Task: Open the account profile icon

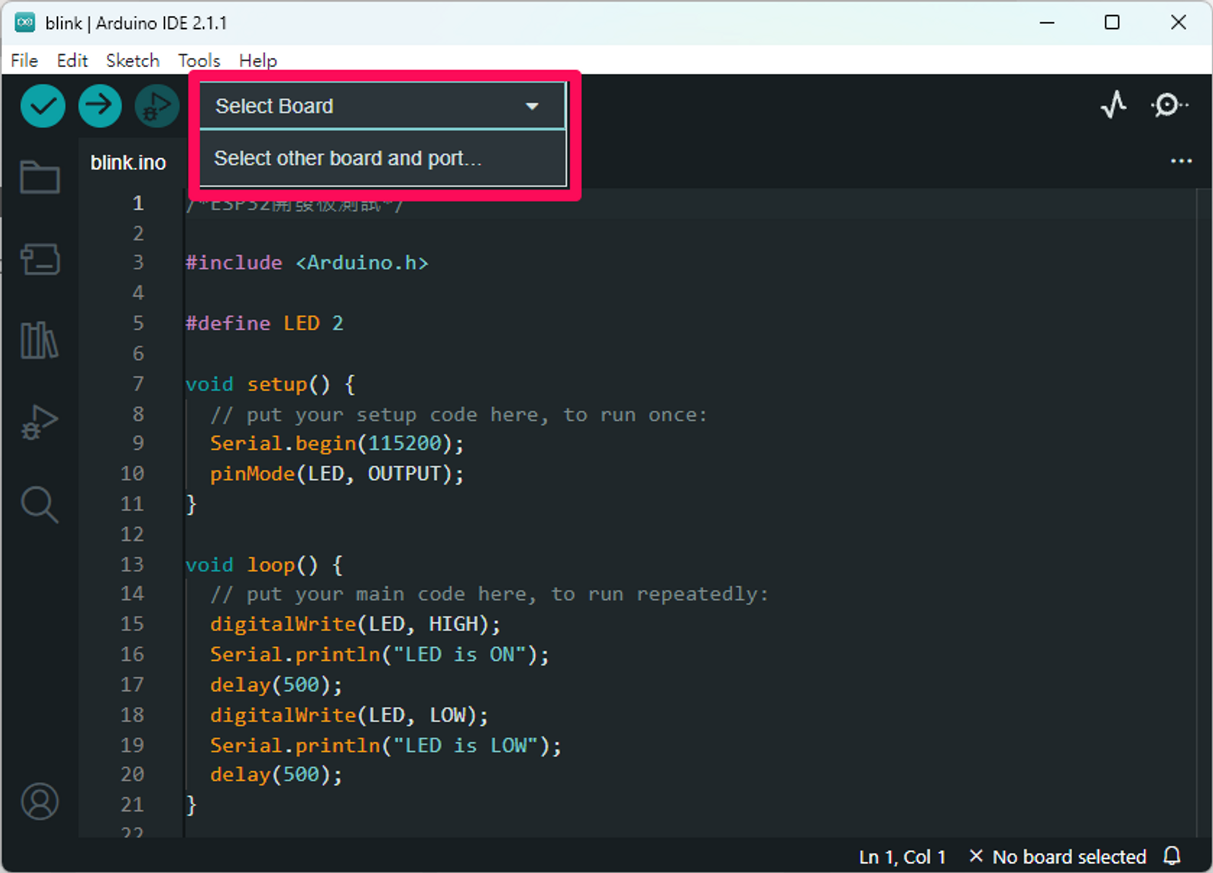Action: (x=40, y=802)
